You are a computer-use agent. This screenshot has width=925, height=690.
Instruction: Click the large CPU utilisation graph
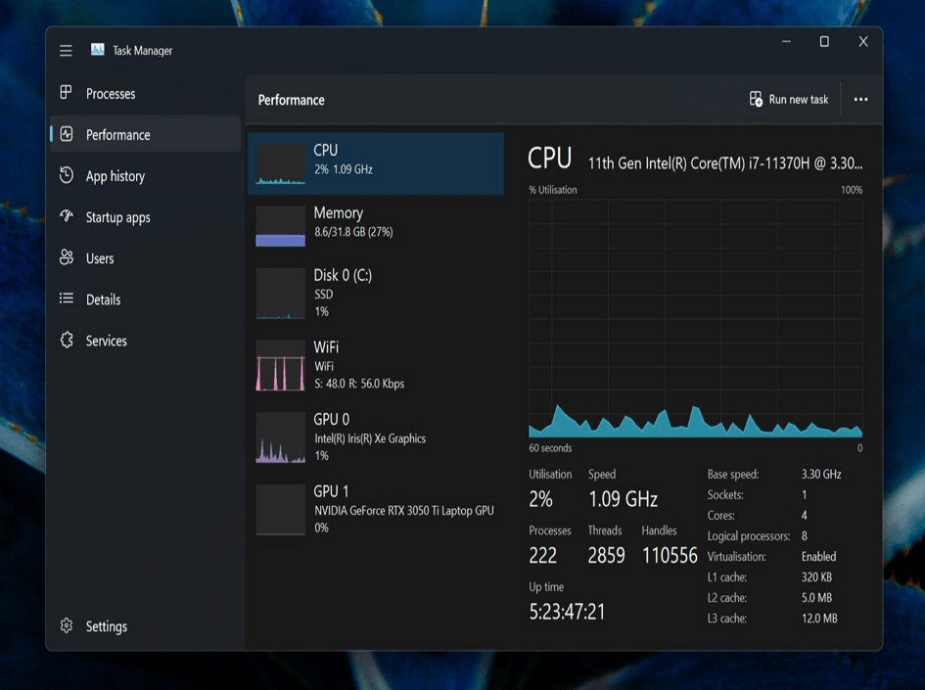pos(696,318)
